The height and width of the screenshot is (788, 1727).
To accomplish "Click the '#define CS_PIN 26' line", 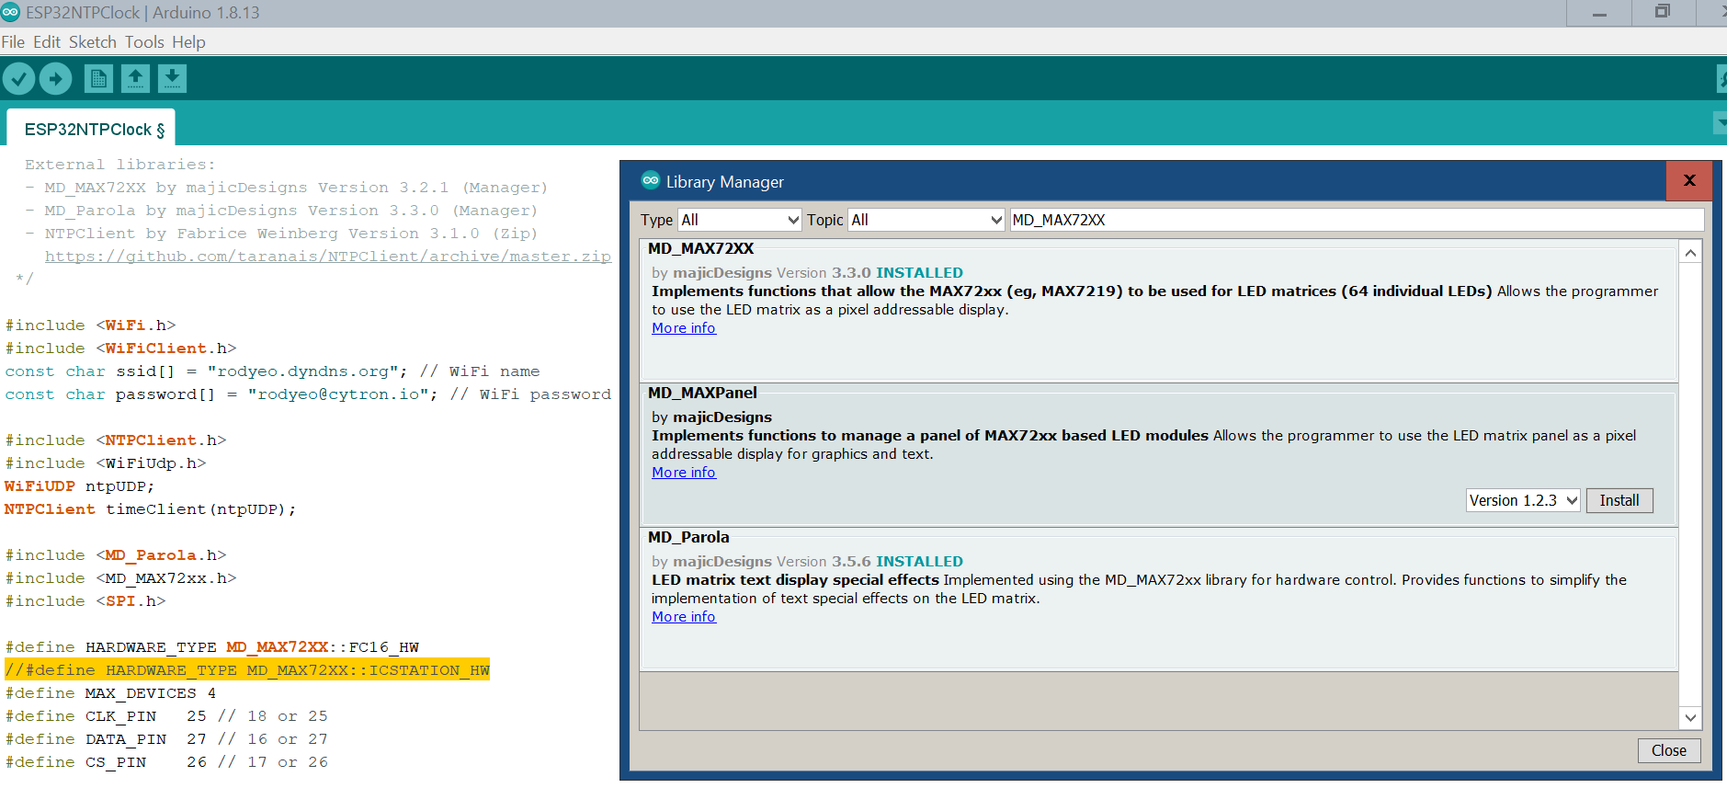I will 166,762.
